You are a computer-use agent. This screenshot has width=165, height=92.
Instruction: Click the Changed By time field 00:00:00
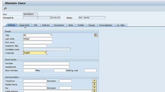[55, 18]
